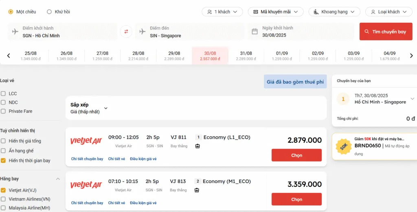This screenshot has width=417, height=212.
Task: Click the Ngày khởi hành date field
Action: pyautogui.click(x=301, y=32)
